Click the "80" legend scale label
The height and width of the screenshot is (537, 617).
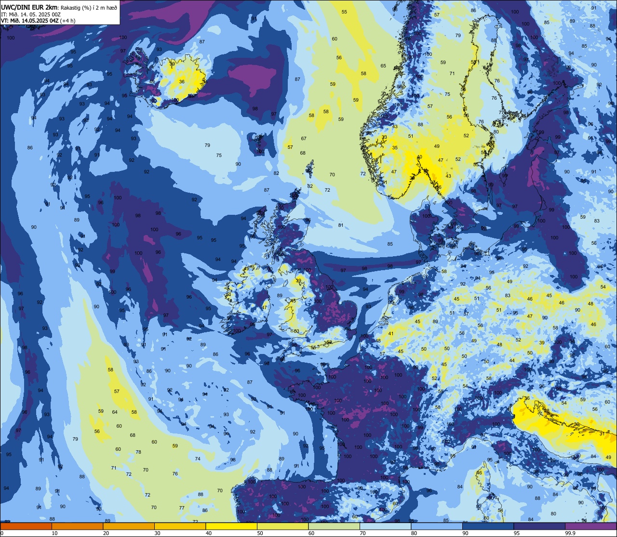pyautogui.click(x=414, y=533)
